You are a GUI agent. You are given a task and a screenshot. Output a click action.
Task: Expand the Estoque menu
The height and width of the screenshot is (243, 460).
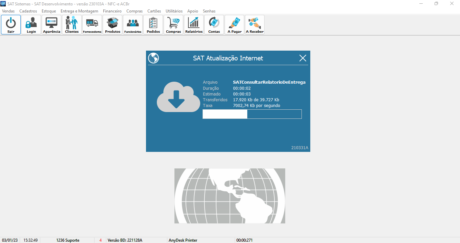click(49, 11)
